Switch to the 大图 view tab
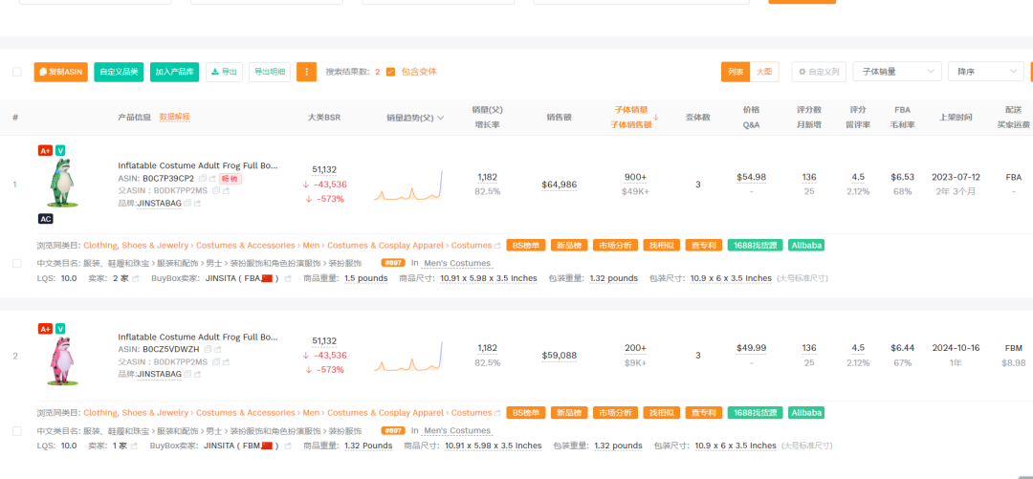Viewport: 1033px width, 479px height. tap(764, 72)
